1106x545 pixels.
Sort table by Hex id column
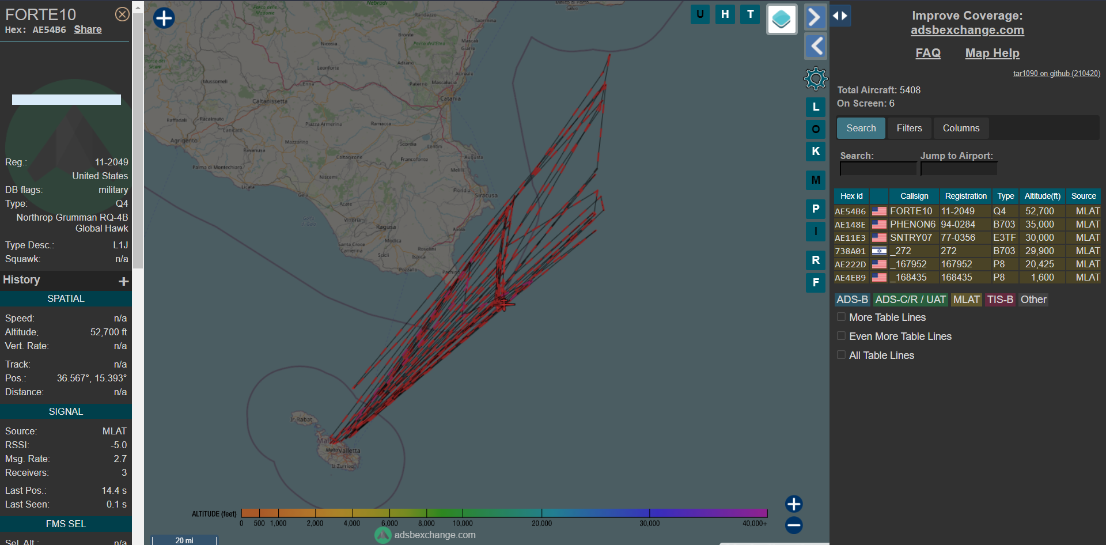click(x=851, y=196)
